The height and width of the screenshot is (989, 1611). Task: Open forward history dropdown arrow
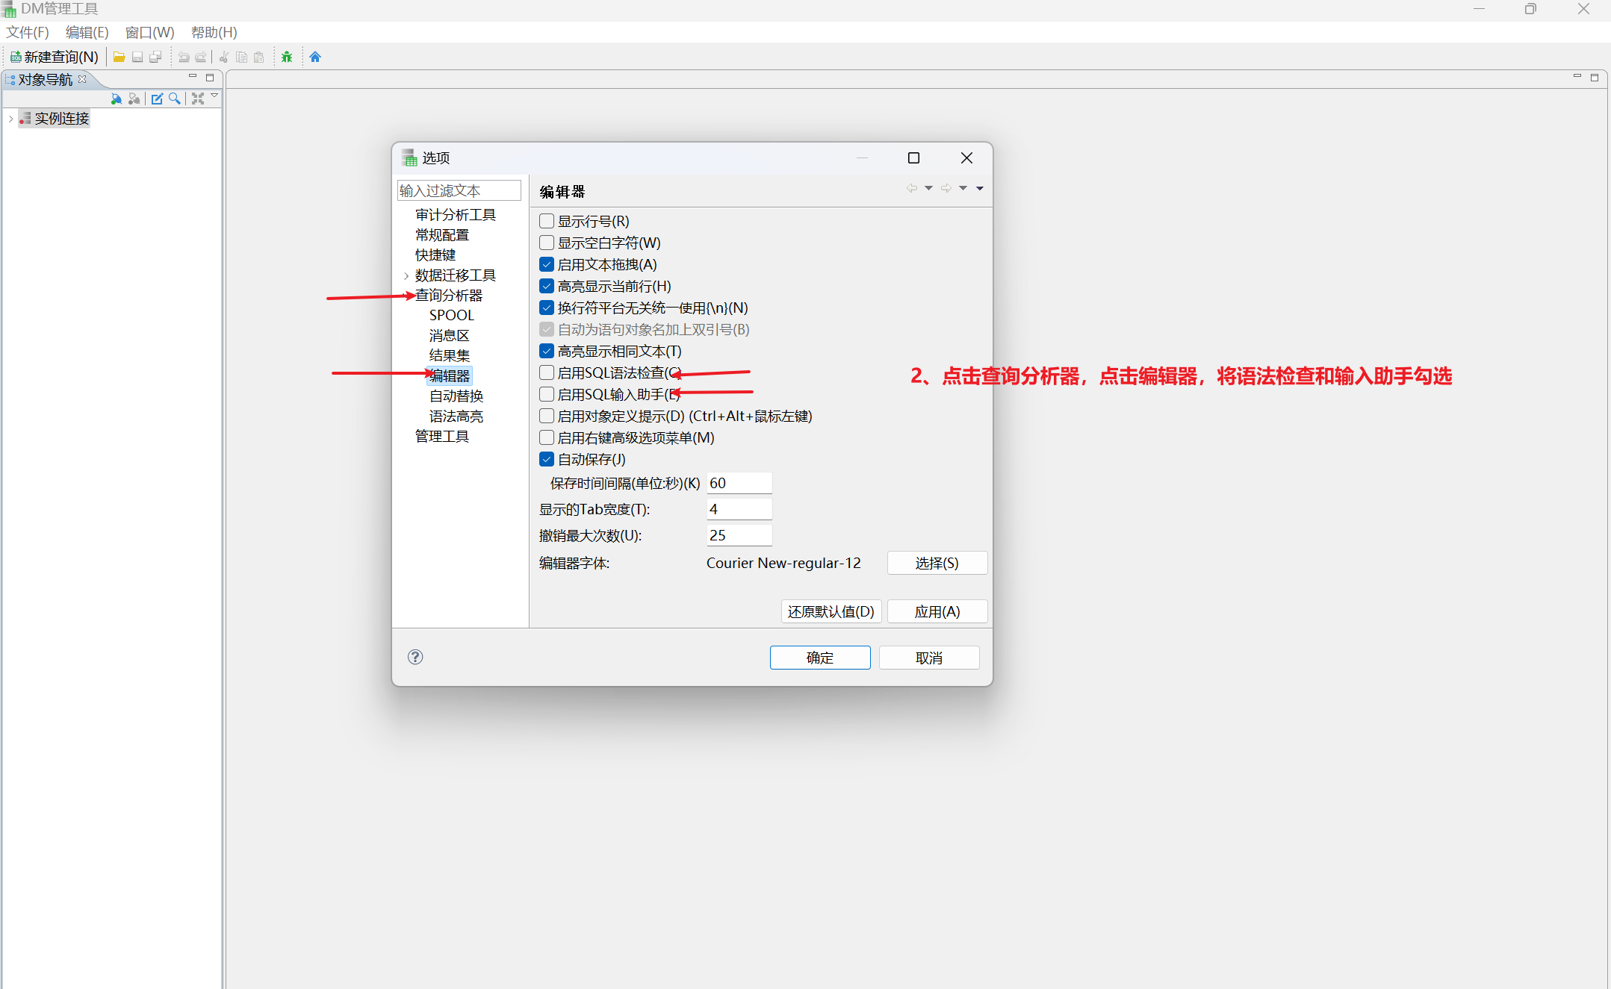[x=963, y=188]
